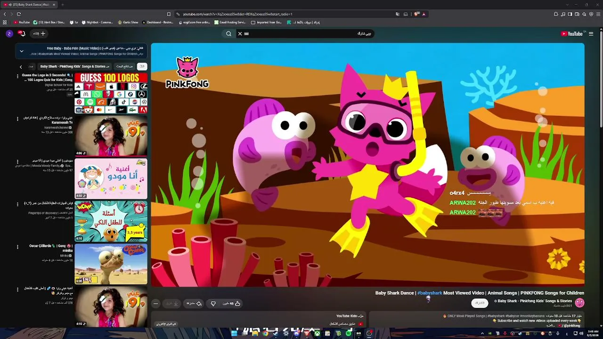603x339 pixels.
Task: Open the Karameesh Tv video at 4:06
Action: coord(111,136)
